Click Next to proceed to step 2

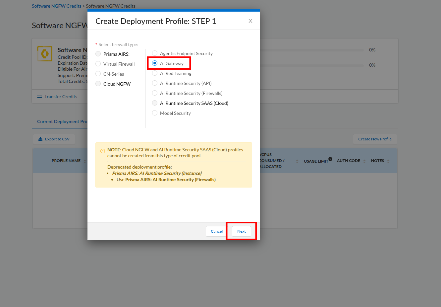pos(242,231)
